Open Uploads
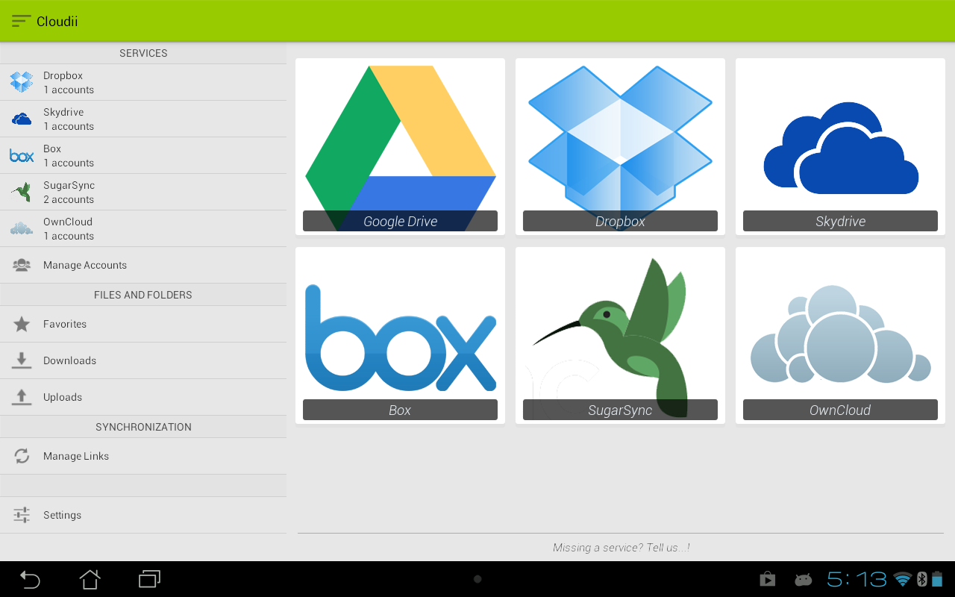 click(143, 397)
